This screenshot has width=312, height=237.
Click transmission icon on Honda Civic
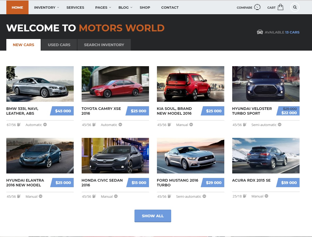(116, 196)
